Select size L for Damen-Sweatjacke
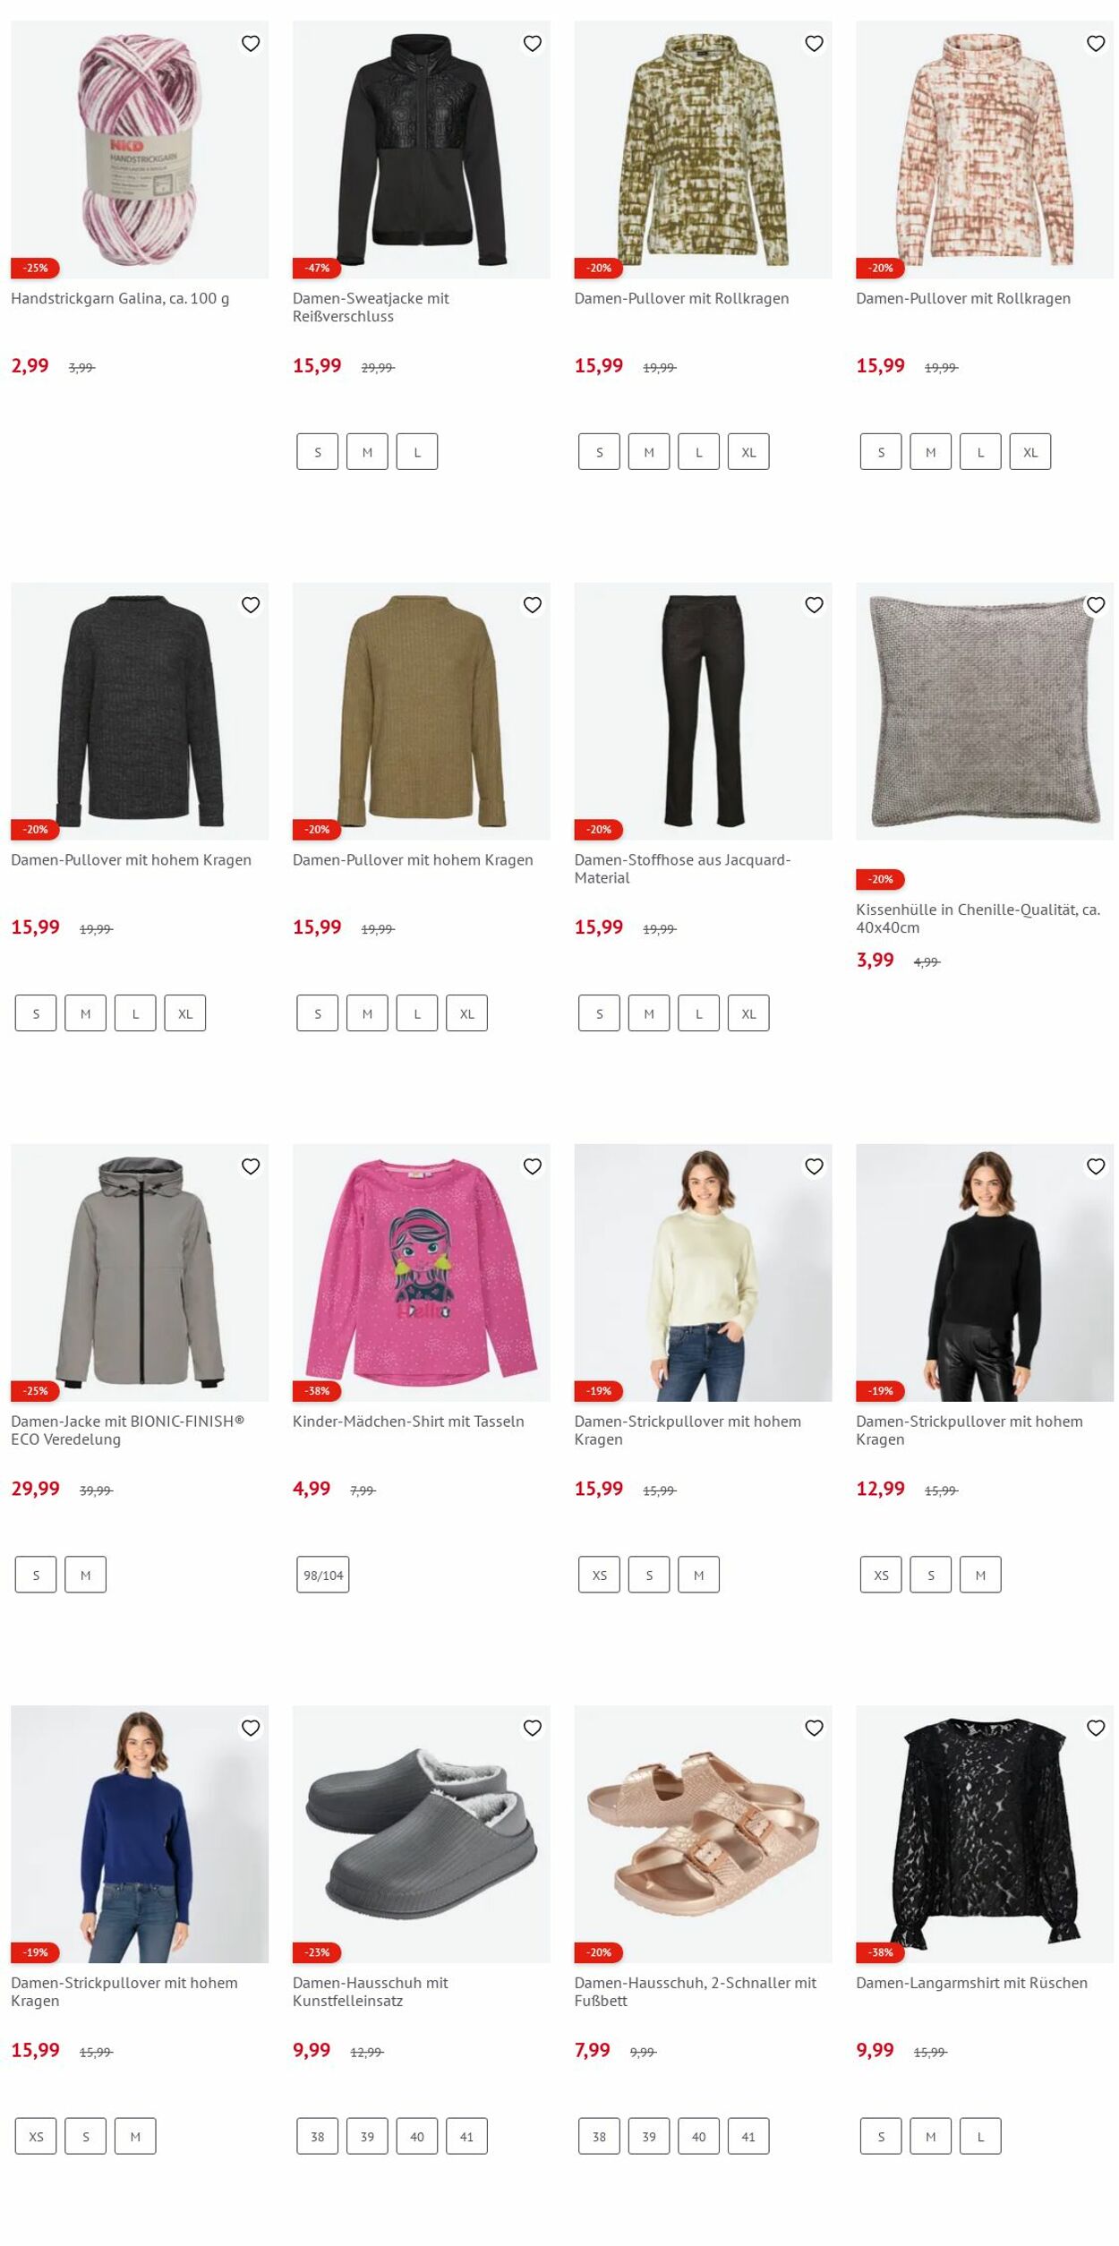This screenshot has height=2246, width=1119. click(417, 452)
